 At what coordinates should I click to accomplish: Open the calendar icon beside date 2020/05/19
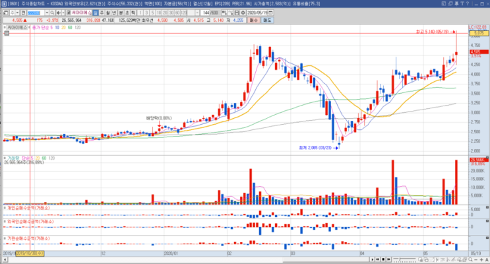(270, 13)
